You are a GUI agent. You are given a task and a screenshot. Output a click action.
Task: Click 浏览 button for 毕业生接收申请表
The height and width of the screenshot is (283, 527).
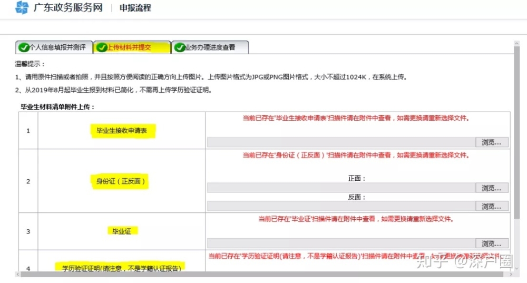pos(492,142)
